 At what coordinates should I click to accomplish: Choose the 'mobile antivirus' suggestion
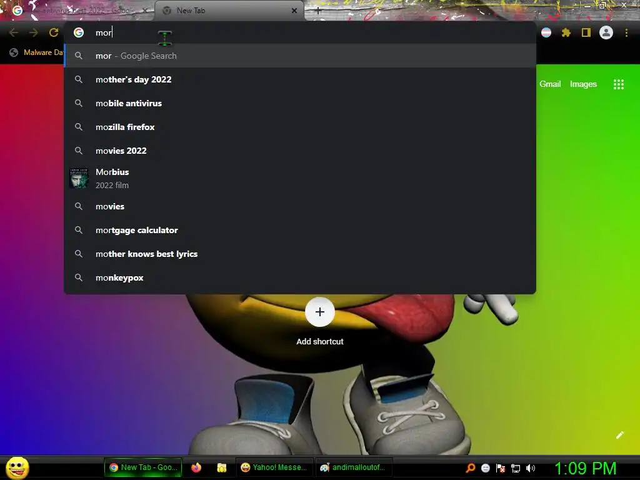click(300, 103)
